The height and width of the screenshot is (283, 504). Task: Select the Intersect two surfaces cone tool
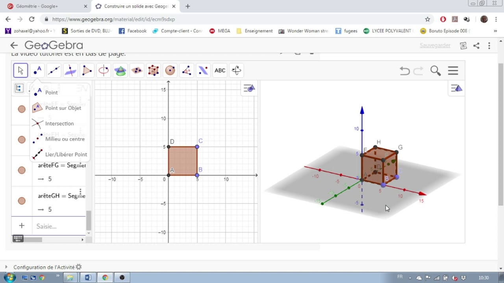pyautogui.click(x=120, y=71)
